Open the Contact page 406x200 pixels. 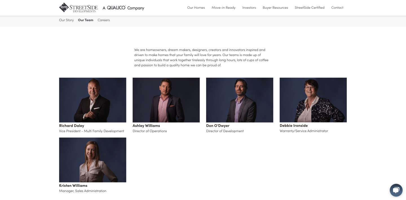[337, 8]
